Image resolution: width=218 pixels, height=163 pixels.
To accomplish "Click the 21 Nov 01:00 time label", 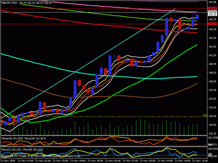I will click(25, 161).
